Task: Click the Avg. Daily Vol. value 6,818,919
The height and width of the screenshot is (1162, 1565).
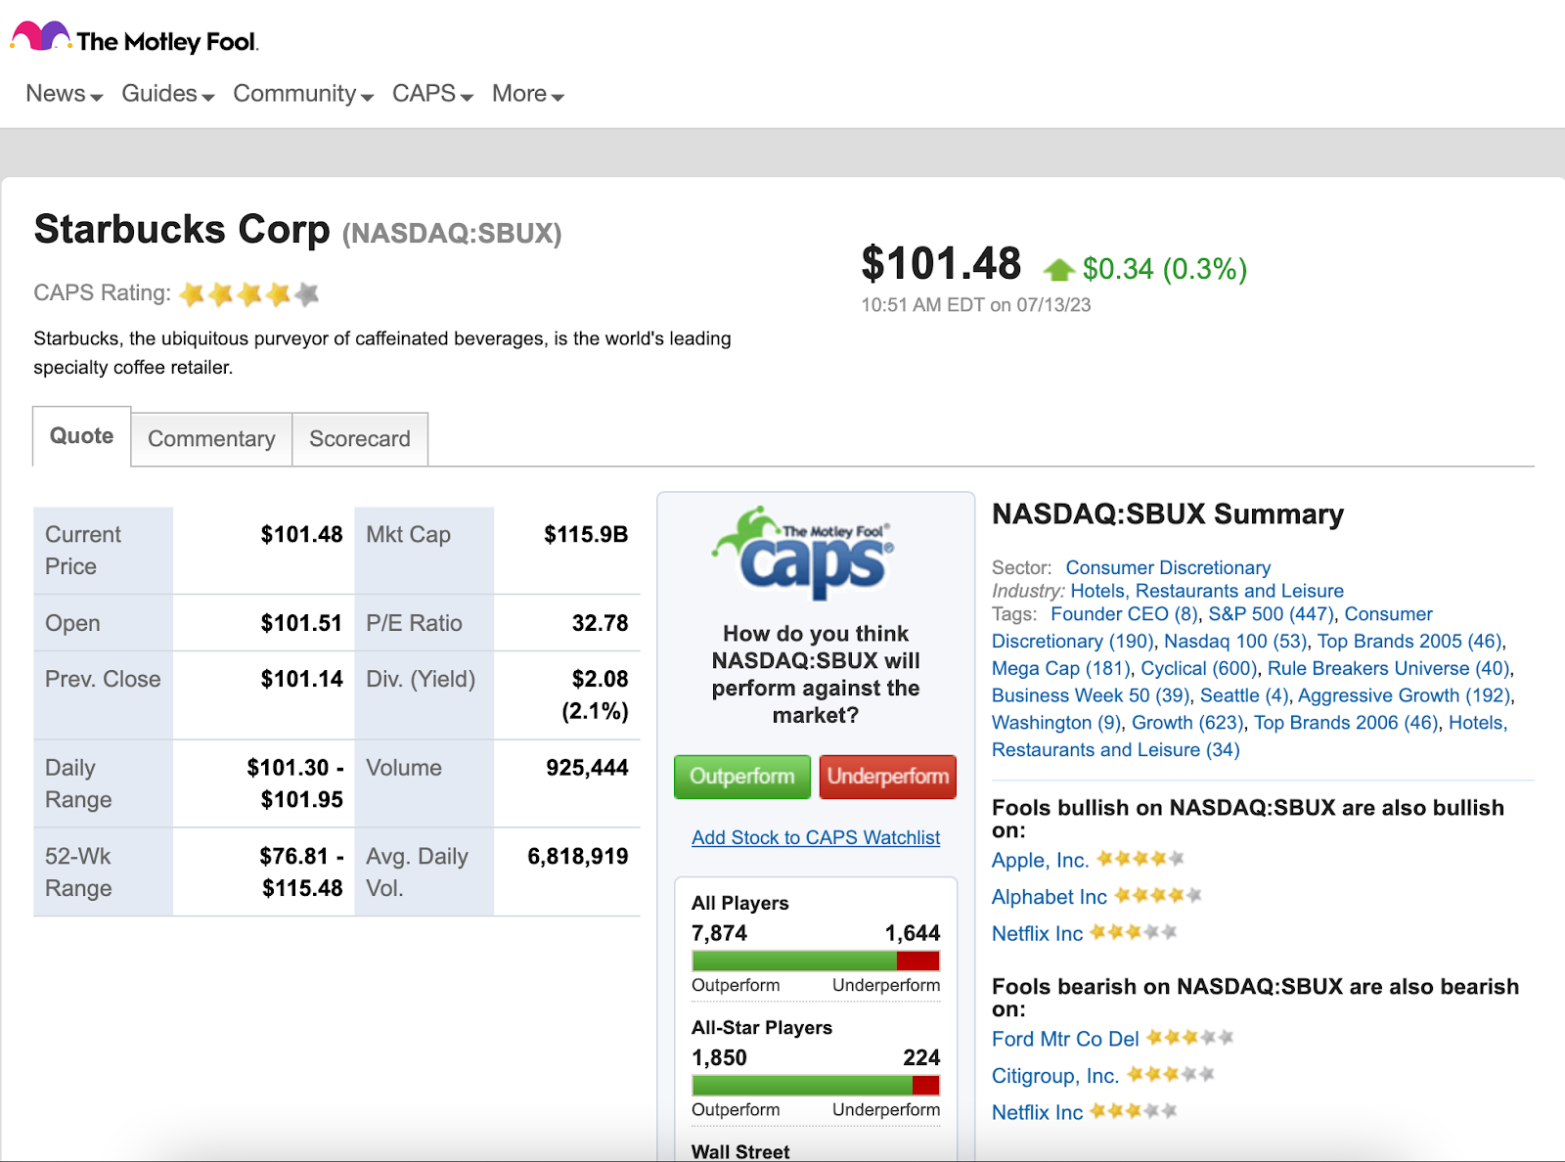Action: pyautogui.click(x=578, y=857)
